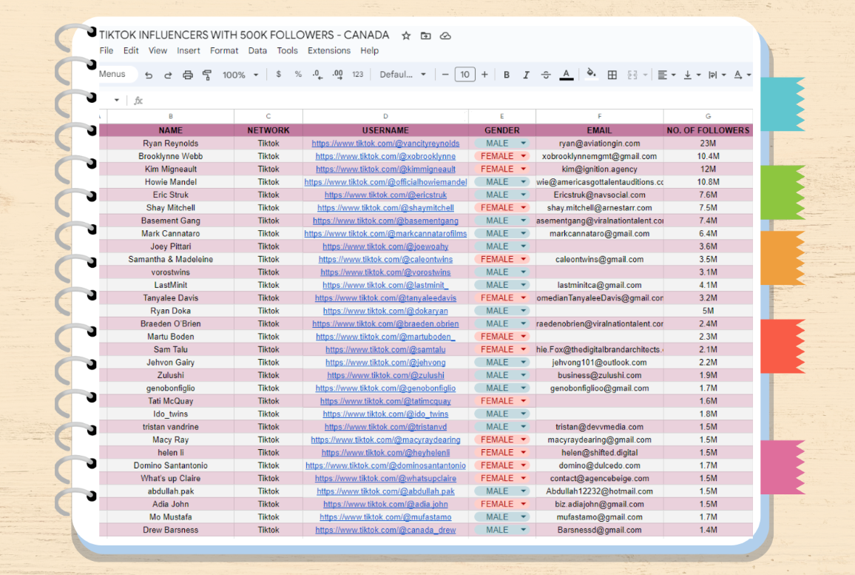This screenshot has height=575, width=855.
Task: Decrease font size minus button
Action: [445, 75]
